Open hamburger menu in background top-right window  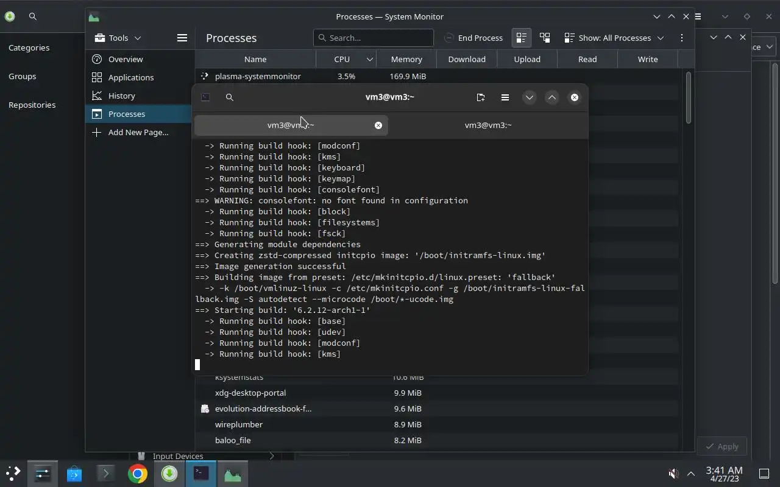[698, 16]
